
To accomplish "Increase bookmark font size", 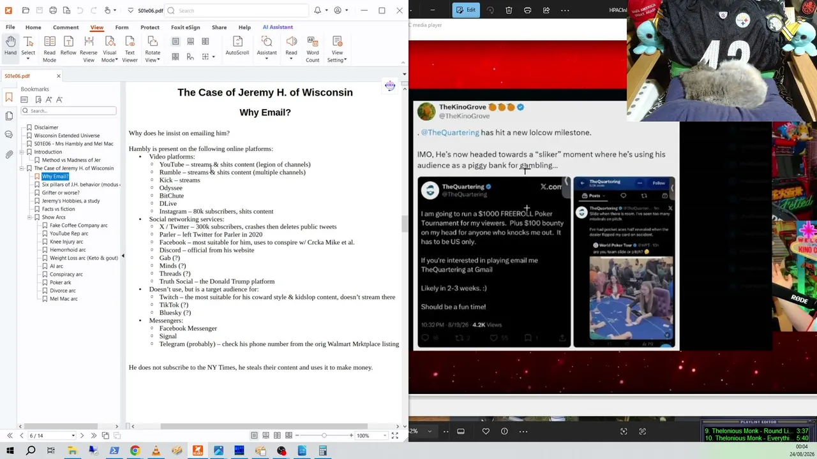I will [x=49, y=99].
